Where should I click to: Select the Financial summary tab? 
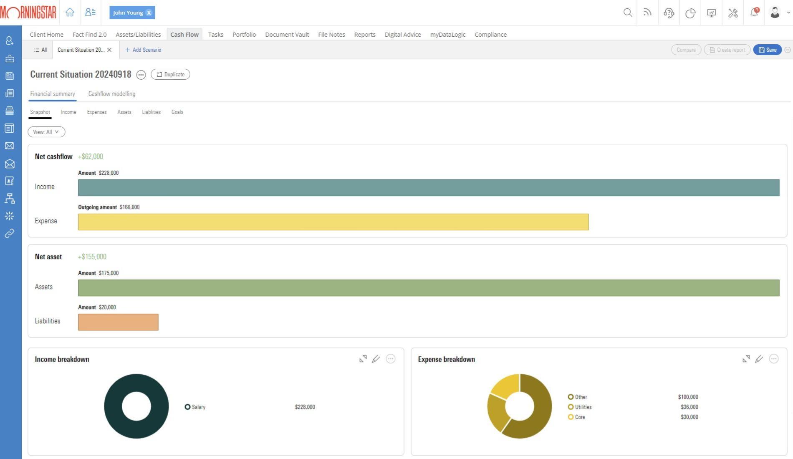53,94
